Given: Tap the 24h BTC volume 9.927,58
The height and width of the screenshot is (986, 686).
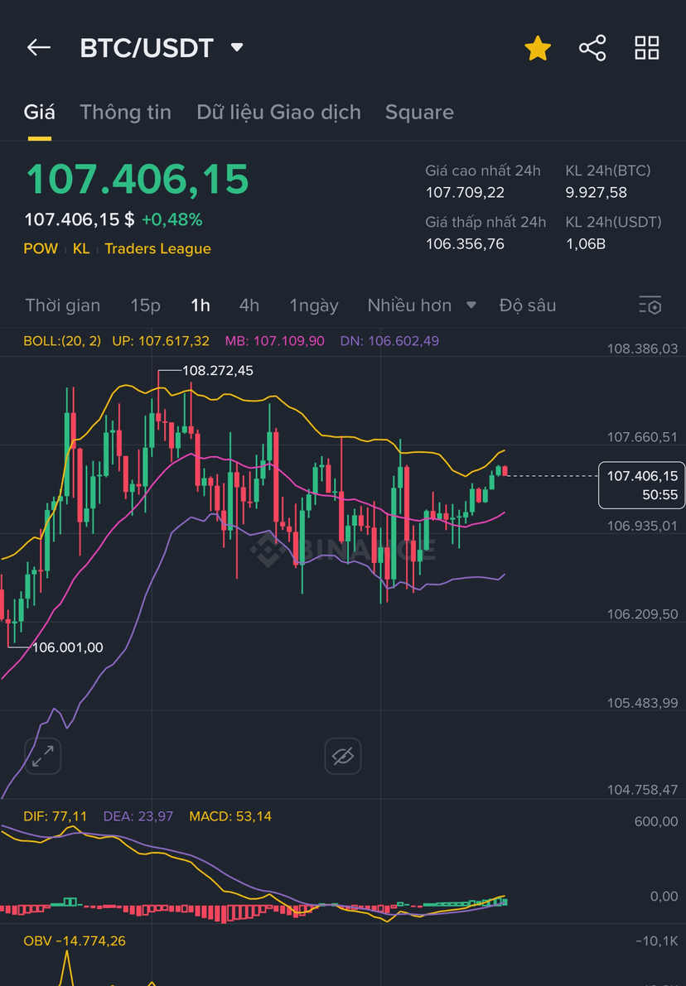Looking at the screenshot, I should pyautogui.click(x=596, y=192).
